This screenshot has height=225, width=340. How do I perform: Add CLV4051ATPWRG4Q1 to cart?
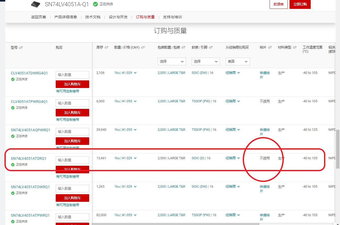(72, 113)
